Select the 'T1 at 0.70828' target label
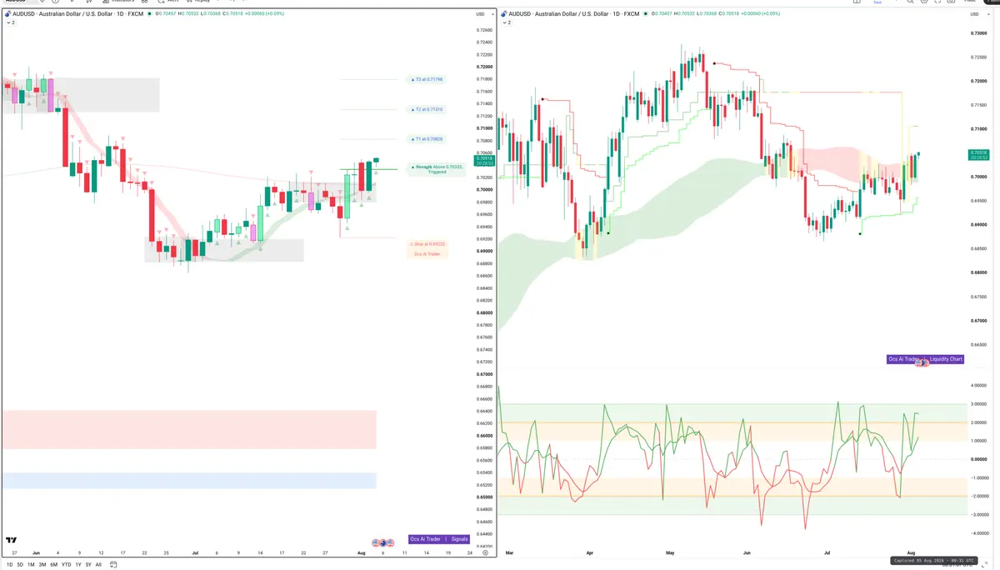The image size is (1000, 570). click(427, 138)
